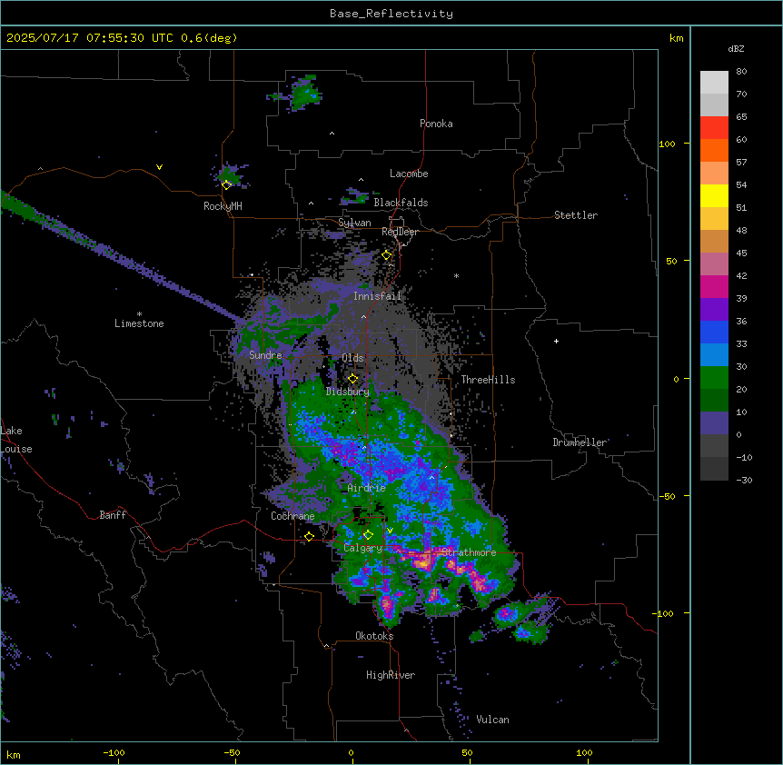Select the Limestone label
Screen dimensions: 783x765
coord(139,323)
